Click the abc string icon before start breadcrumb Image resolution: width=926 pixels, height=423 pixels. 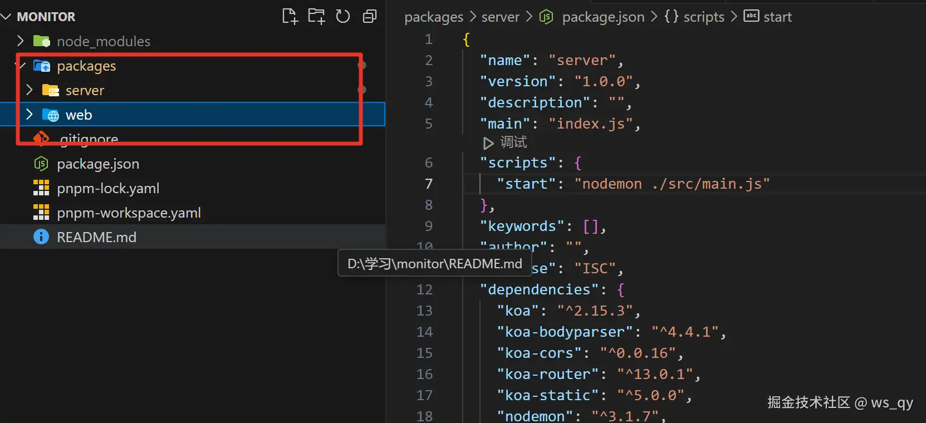[751, 16]
